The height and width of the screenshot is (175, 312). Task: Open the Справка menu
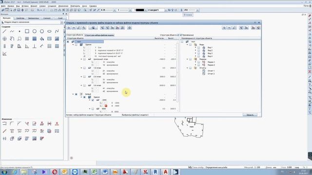(x=93, y=6)
